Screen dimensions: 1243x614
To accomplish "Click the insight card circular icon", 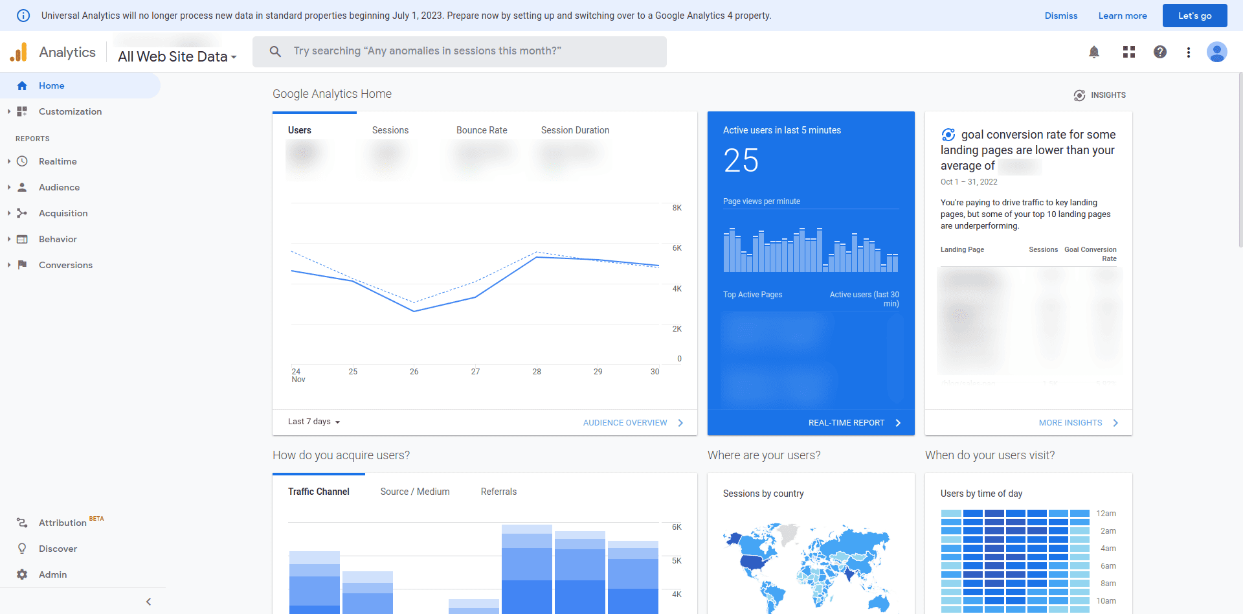I will tap(948, 135).
